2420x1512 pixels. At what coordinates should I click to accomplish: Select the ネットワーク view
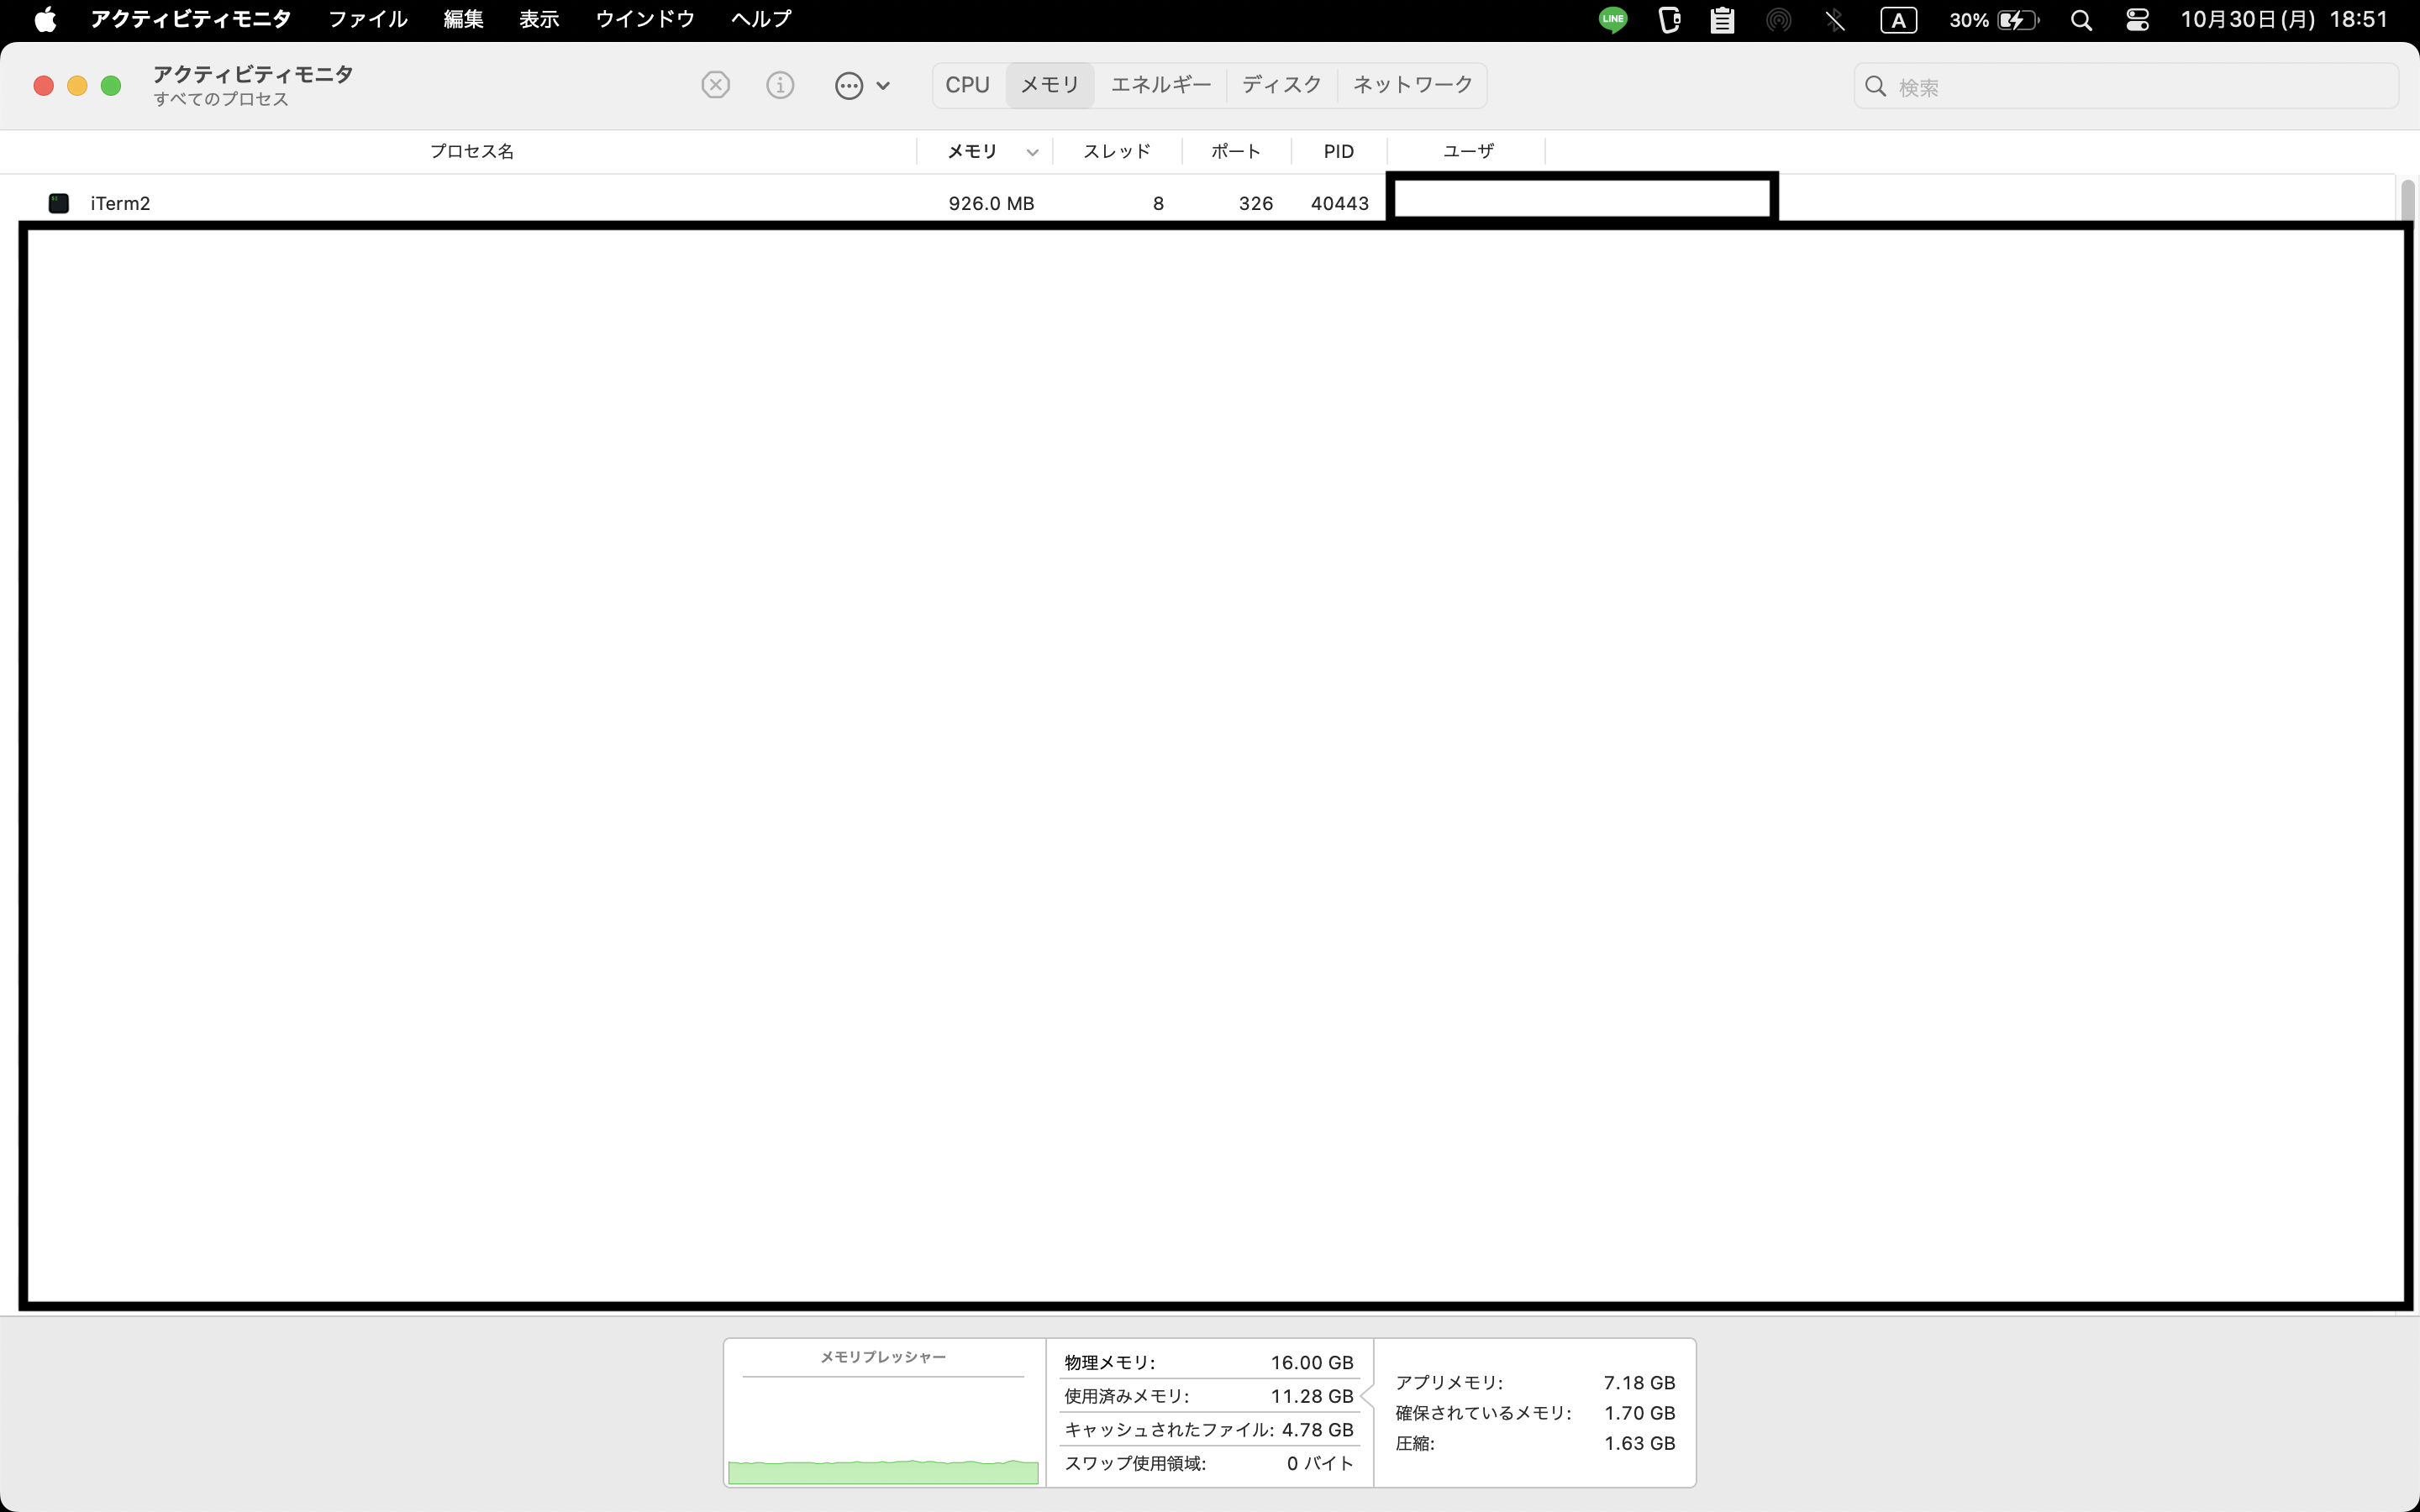pos(1411,85)
